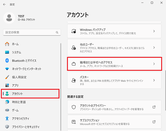Image resolution: width=166 pixels, height=131 pixels.
Task: Open the パスキー title
Action: (84, 77)
